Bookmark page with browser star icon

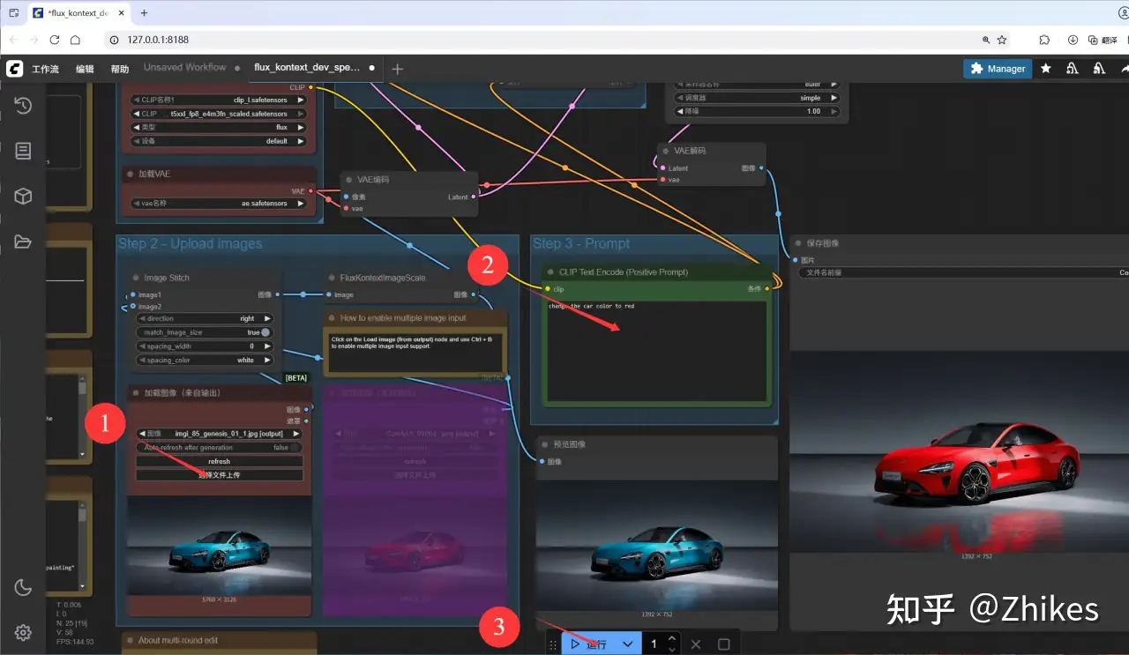[x=1002, y=40]
